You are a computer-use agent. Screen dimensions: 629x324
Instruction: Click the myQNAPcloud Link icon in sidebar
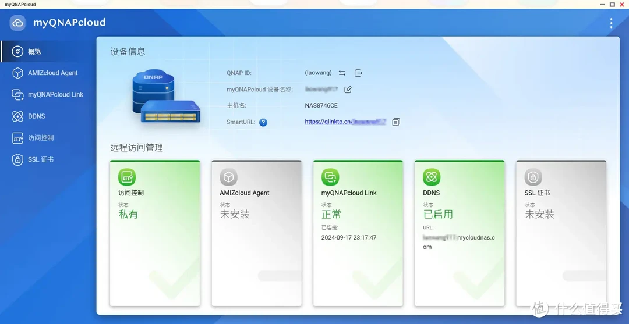coord(17,94)
